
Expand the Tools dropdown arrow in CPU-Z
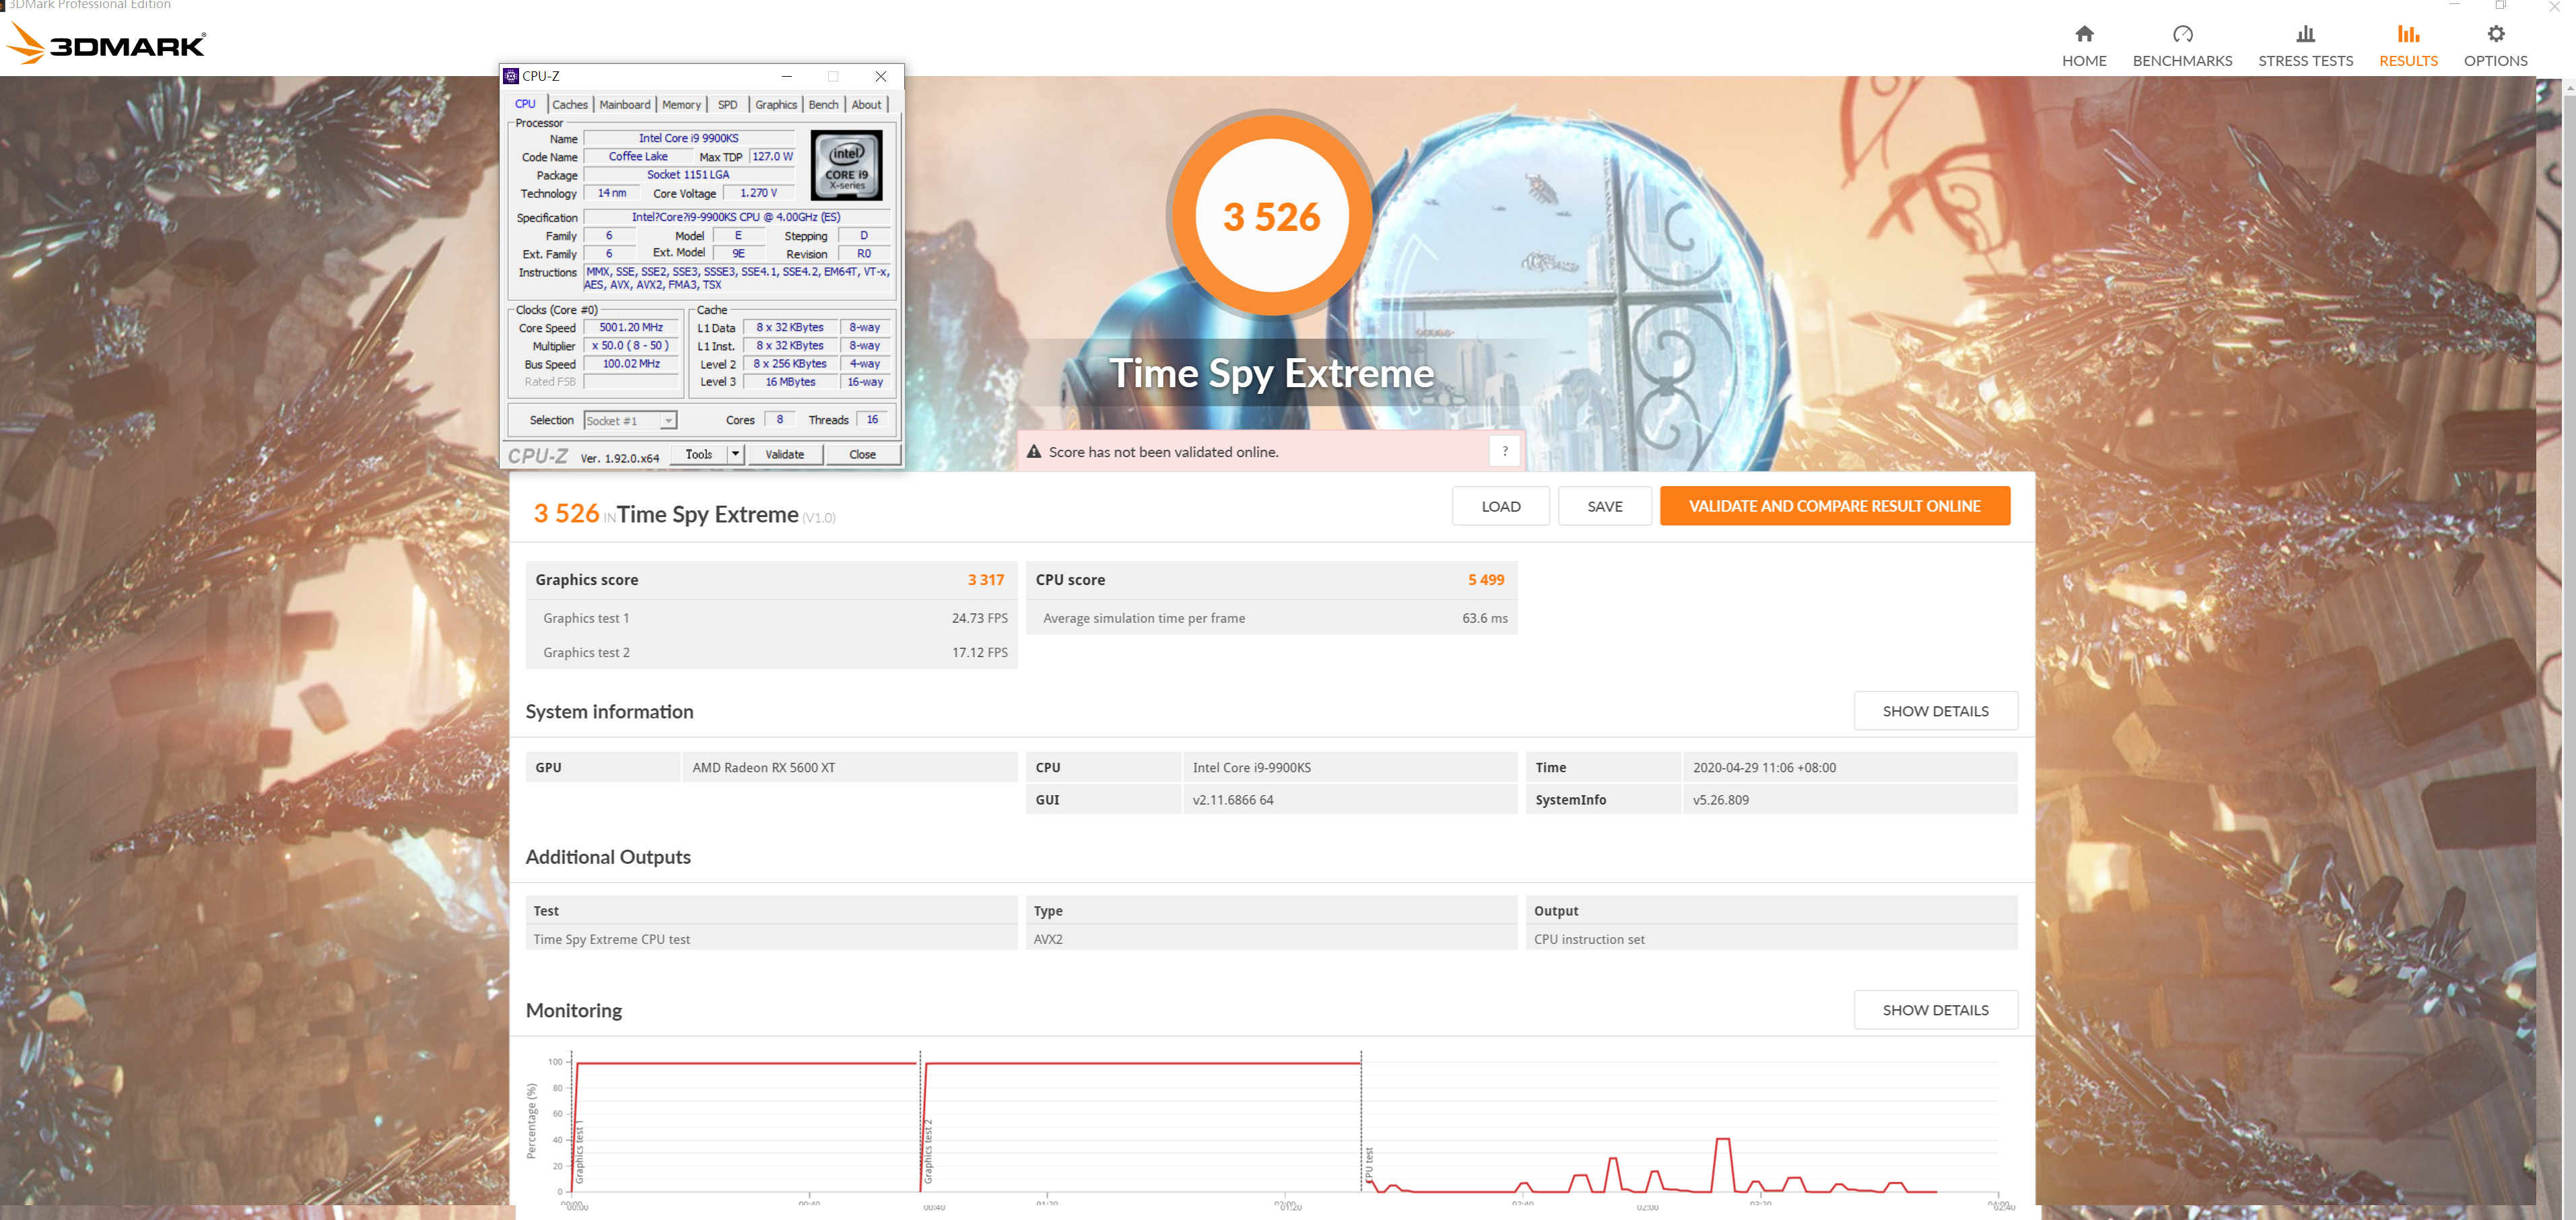pos(735,454)
